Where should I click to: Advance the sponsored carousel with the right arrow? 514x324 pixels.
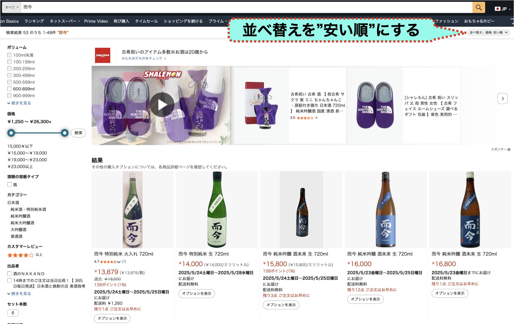(x=503, y=99)
